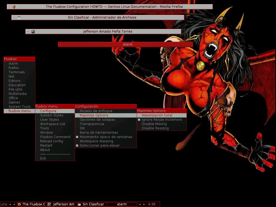Expand the Net submenu
Viewport: 276px width, 207px height.
[19, 77]
